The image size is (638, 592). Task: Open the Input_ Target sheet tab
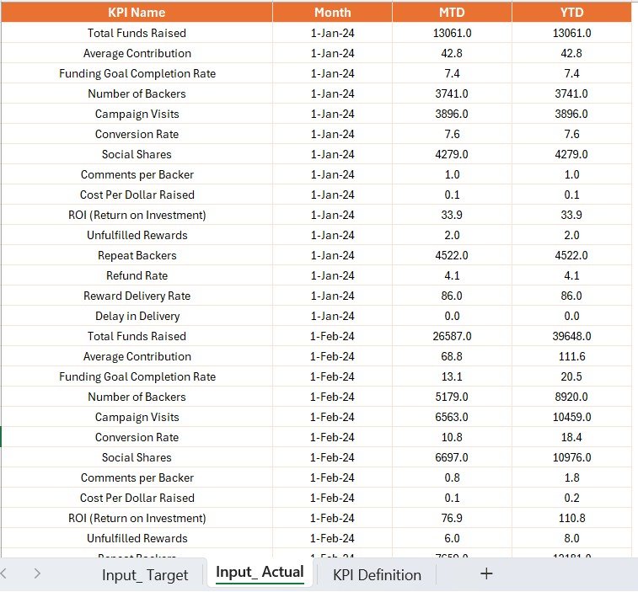pos(145,575)
